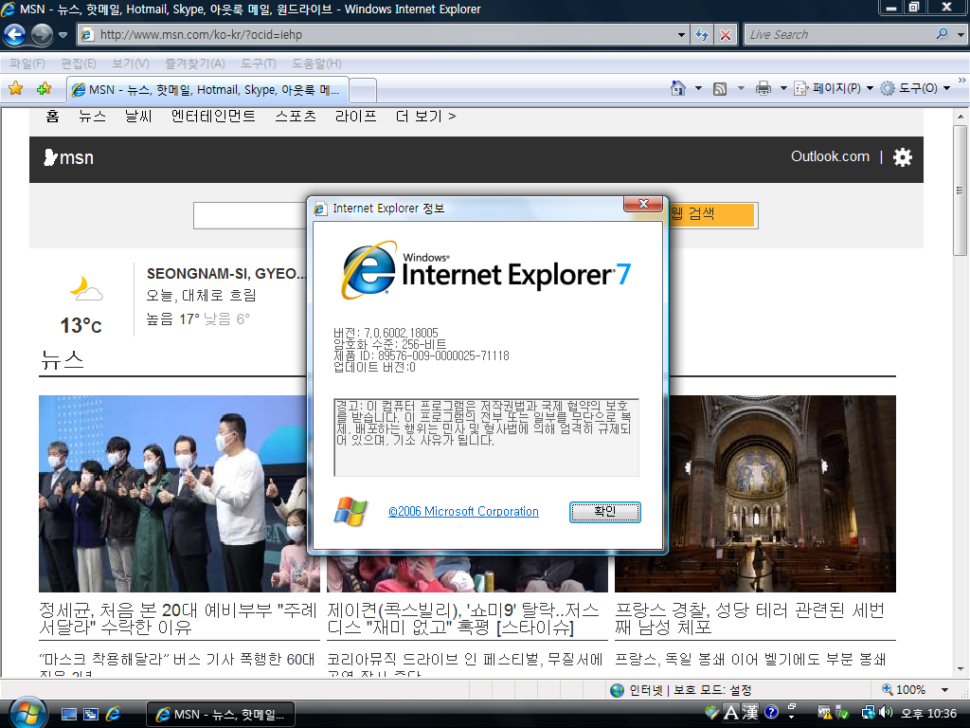Open the 보기(V) menu
Viewport: 970px width, 728px height.
point(131,64)
